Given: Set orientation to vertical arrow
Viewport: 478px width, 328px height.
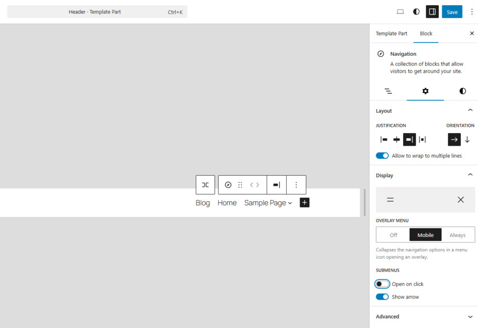Looking at the screenshot, I should [x=467, y=140].
